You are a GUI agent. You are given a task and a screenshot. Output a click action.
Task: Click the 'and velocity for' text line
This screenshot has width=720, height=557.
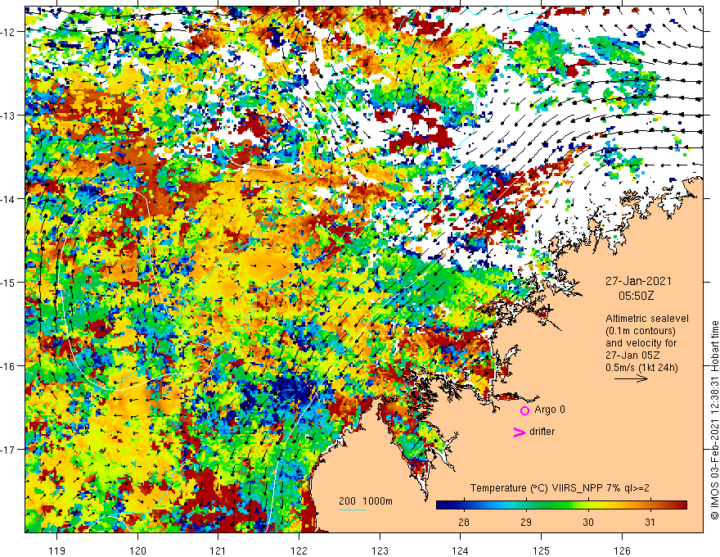coord(641,343)
